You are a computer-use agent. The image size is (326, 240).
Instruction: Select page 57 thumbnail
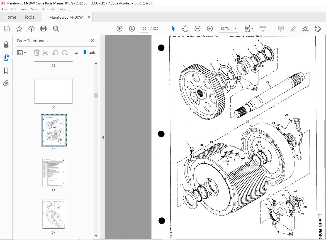pos(54,214)
